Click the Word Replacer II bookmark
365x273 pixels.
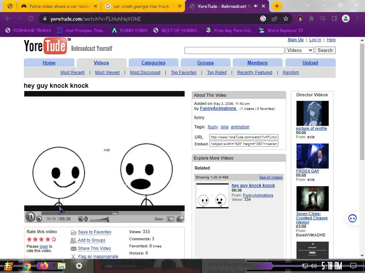(x=281, y=31)
